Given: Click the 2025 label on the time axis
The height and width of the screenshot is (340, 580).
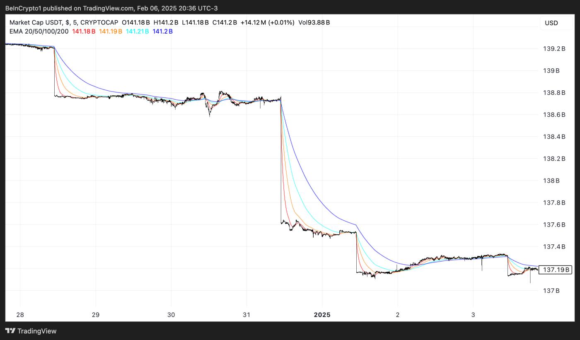Looking at the screenshot, I should pos(322,315).
